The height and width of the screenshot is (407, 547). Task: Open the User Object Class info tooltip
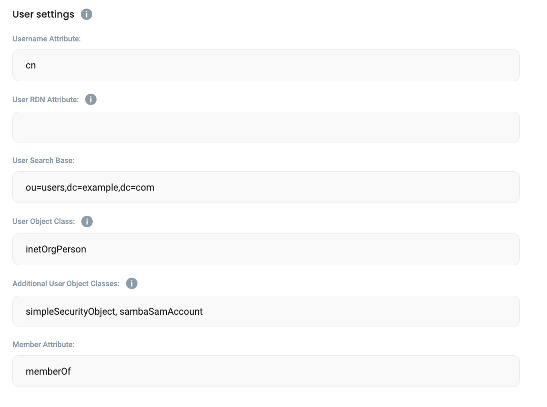pyautogui.click(x=87, y=222)
